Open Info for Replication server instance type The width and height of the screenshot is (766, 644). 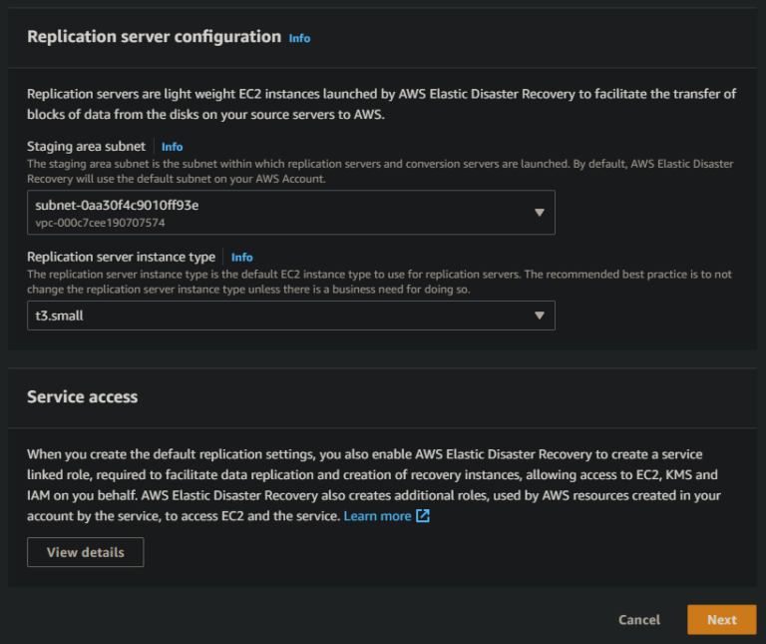pos(241,257)
